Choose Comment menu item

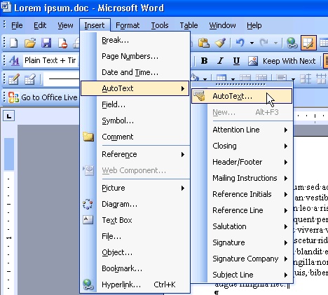point(135,137)
